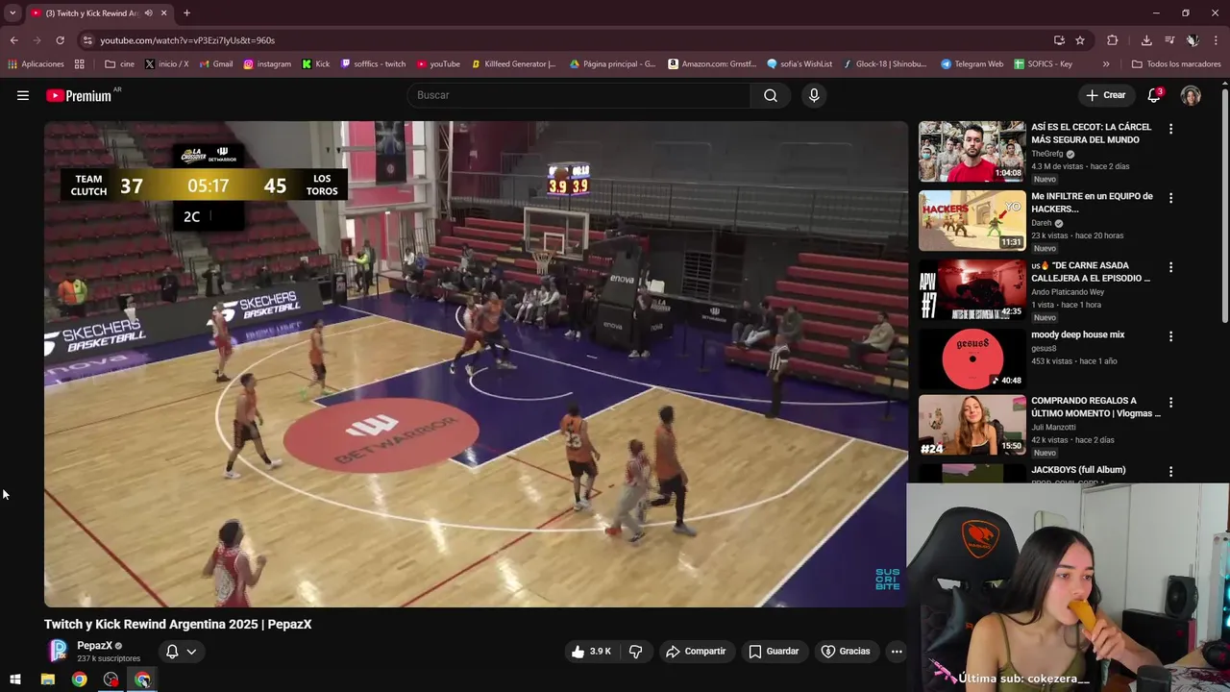
Task: Open the install app icon in address bar
Action: tap(1059, 40)
